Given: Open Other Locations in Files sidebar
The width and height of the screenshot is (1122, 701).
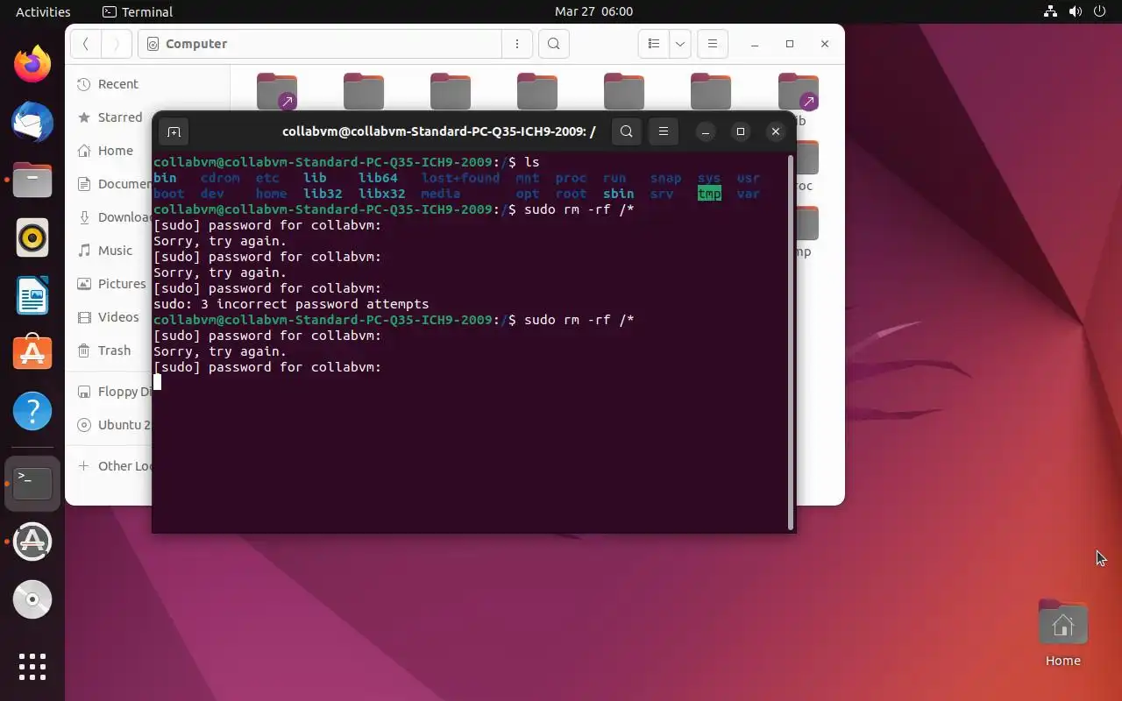Looking at the screenshot, I should [110, 466].
